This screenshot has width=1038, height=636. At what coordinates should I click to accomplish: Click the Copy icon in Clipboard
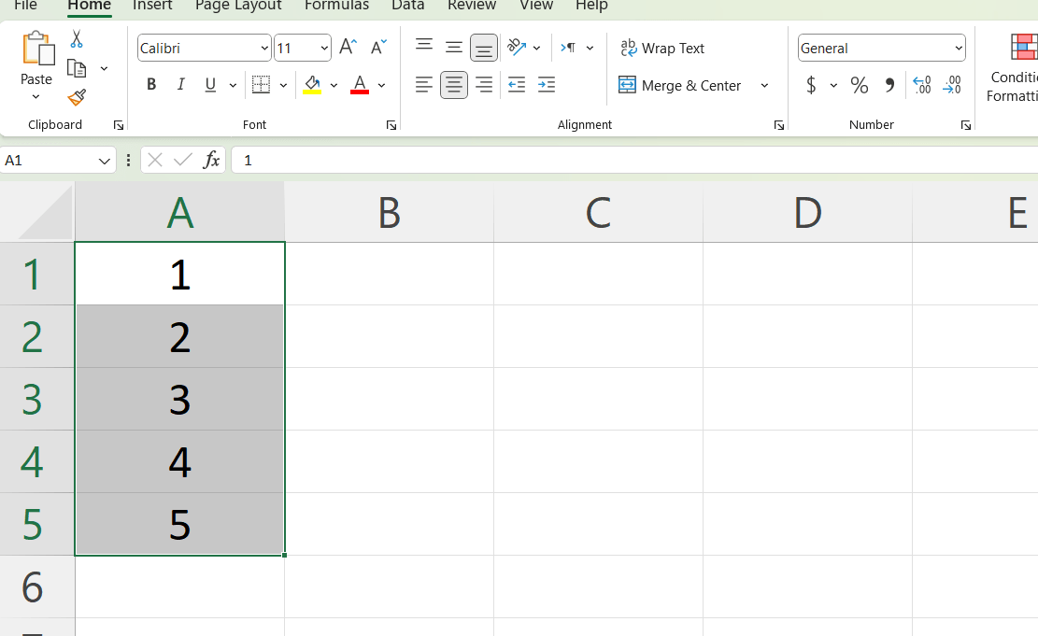(x=77, y=68)
